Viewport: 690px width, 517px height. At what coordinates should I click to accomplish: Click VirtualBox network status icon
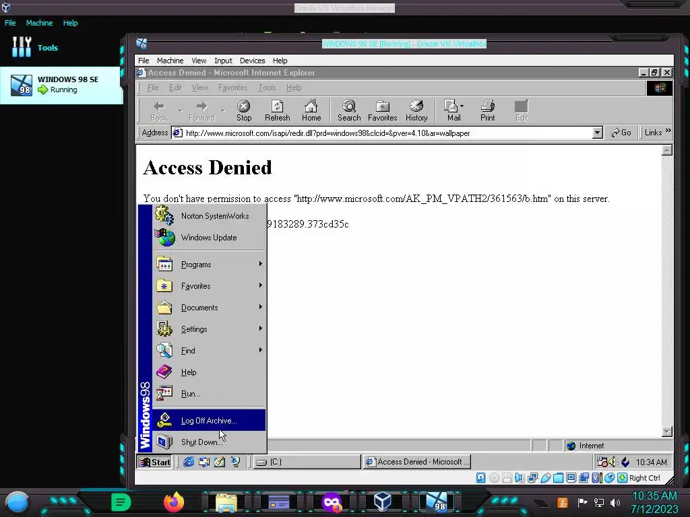click(x=532, y=478)
